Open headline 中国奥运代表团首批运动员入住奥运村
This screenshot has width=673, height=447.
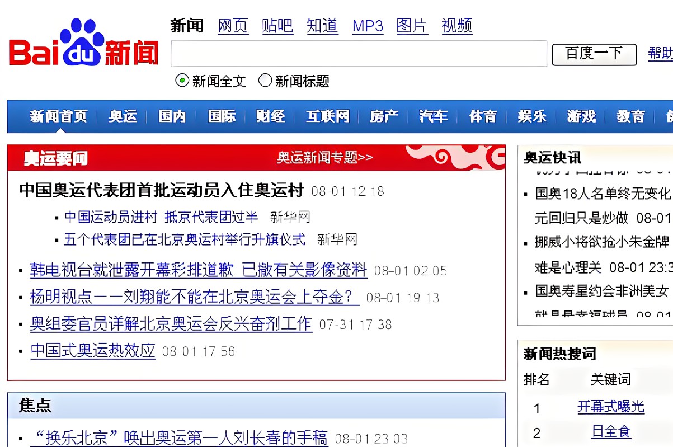(161, 190)
